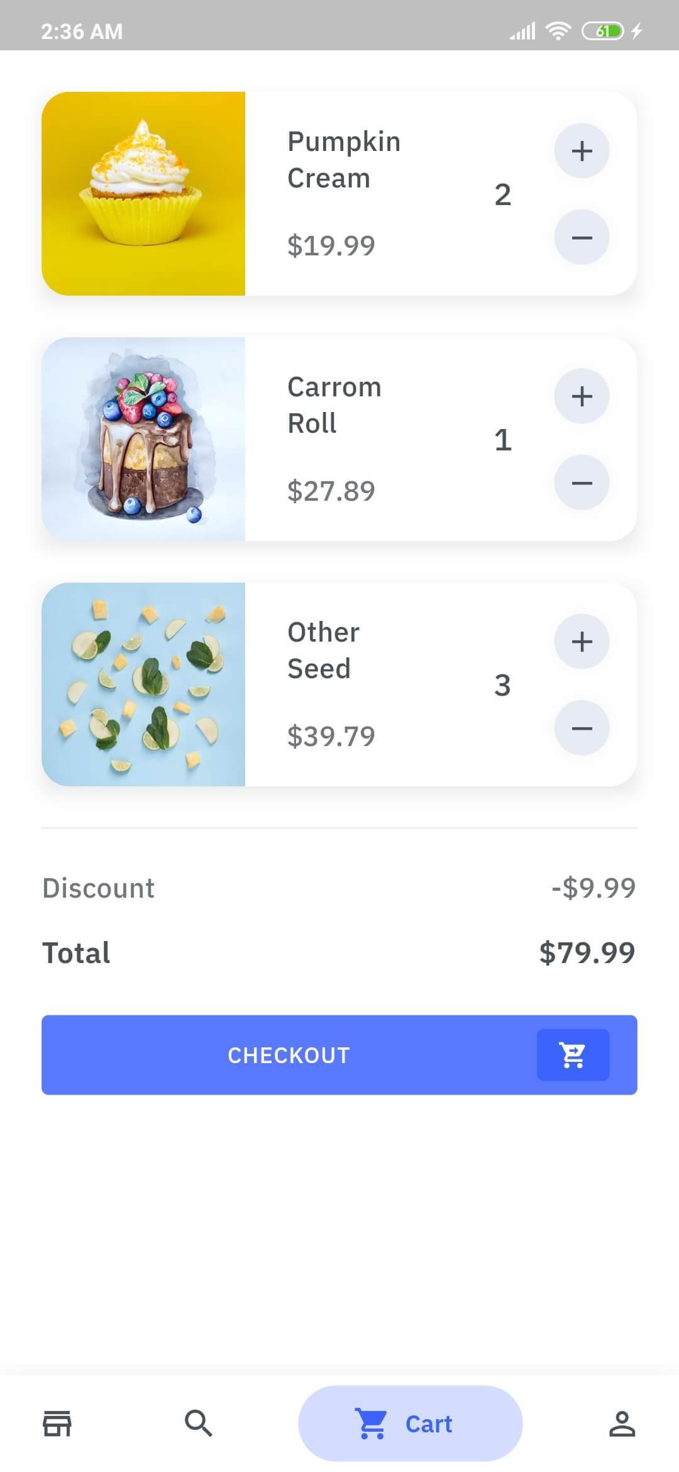Tap the Carrom Roll cake image
Viewport: 679px width, 1472px height.
(143, 439)
